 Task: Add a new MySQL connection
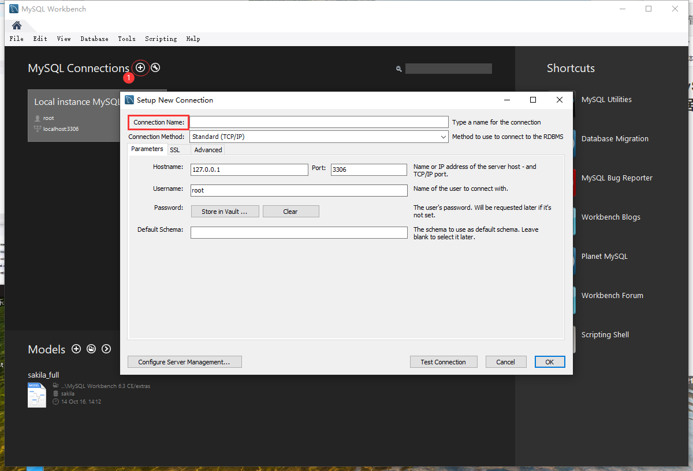(140, 67)
